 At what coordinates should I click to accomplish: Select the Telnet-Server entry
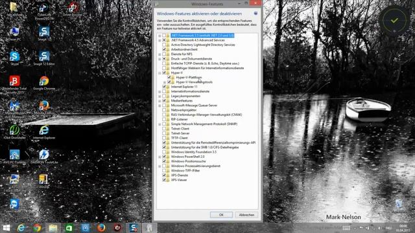(180, 133)
